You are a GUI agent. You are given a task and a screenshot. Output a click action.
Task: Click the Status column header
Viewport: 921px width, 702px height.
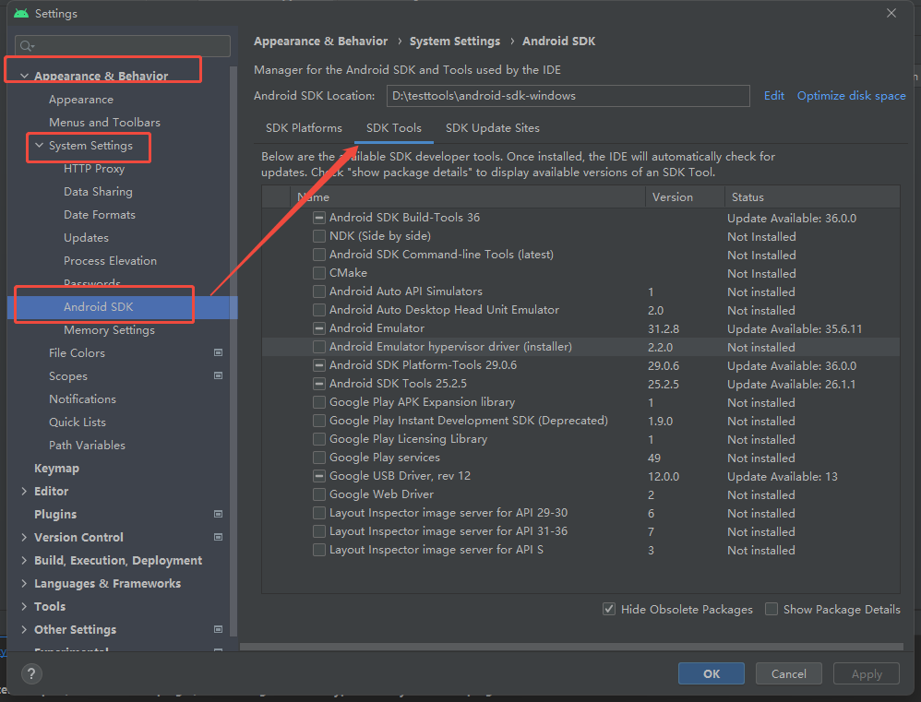812,197
